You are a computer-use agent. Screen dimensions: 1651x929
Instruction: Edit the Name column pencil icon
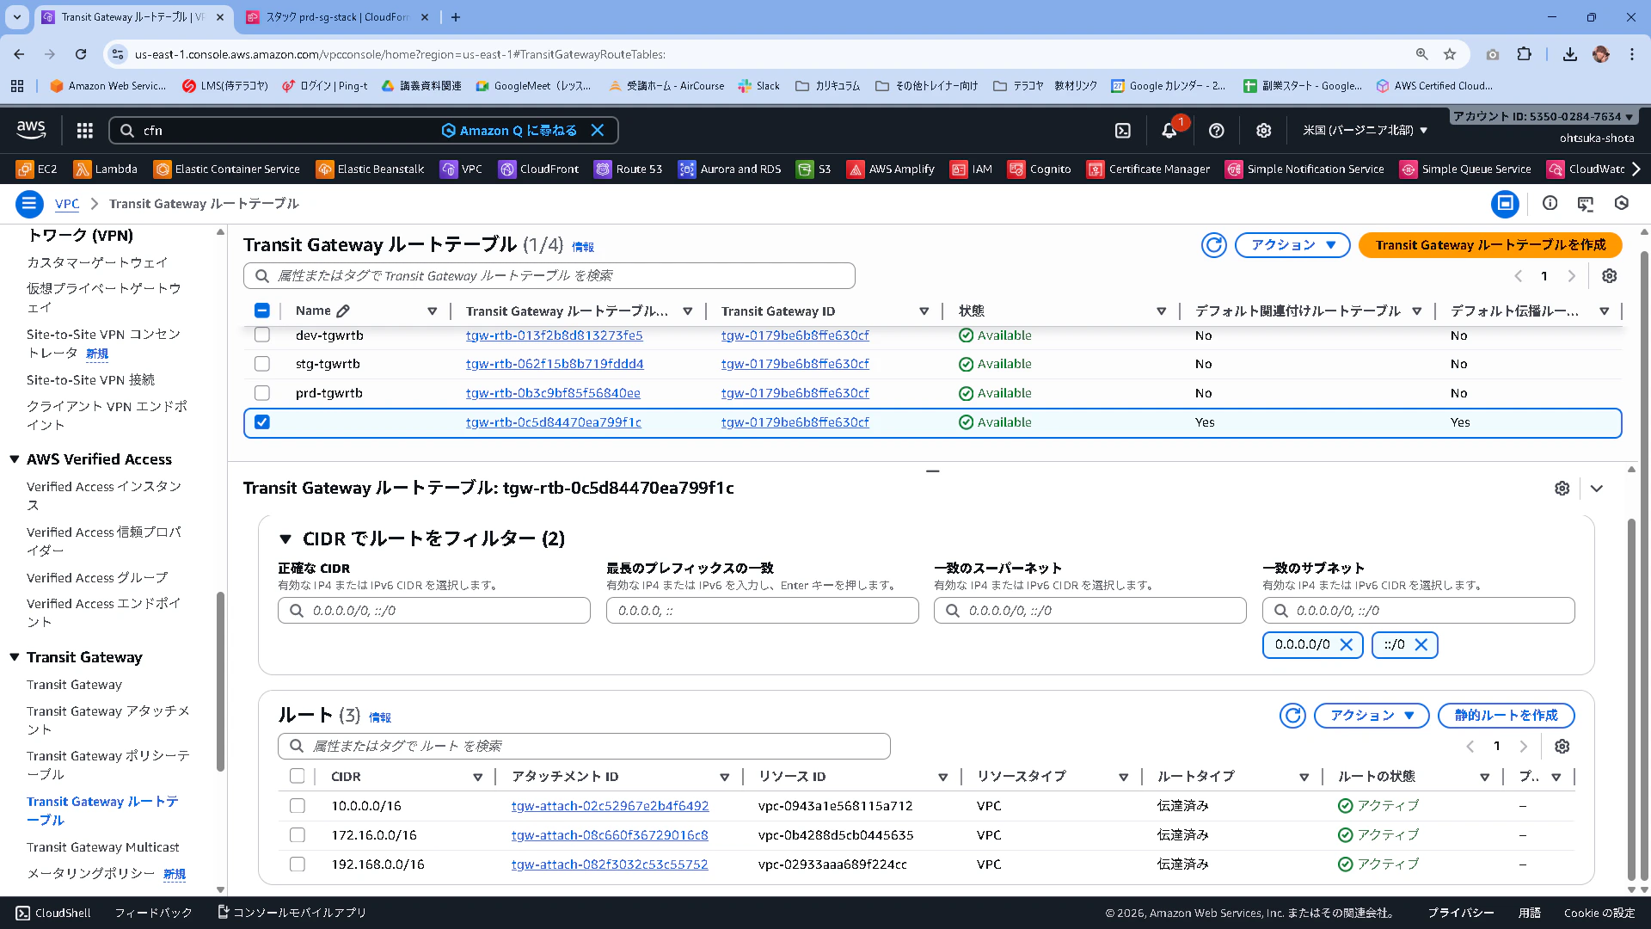343,311
